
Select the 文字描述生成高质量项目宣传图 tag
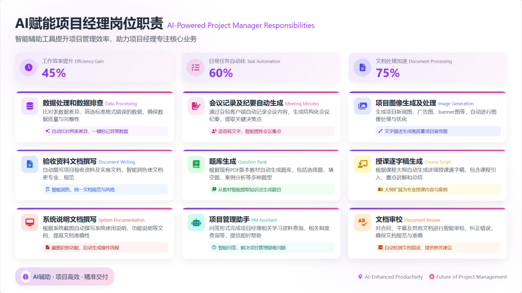click(413, 131)
